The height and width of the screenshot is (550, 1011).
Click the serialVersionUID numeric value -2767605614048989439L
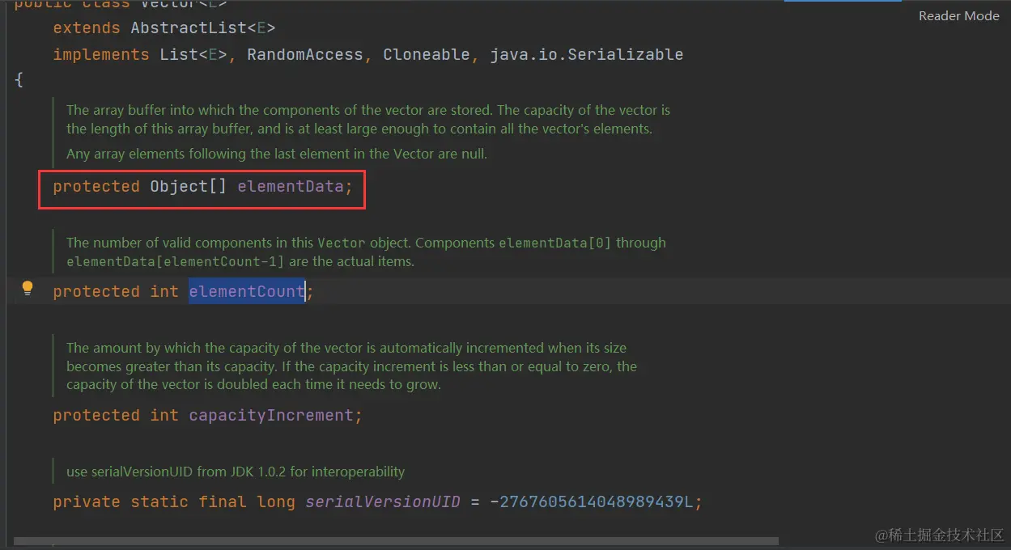pyautogui.click(x=592, y=502)
